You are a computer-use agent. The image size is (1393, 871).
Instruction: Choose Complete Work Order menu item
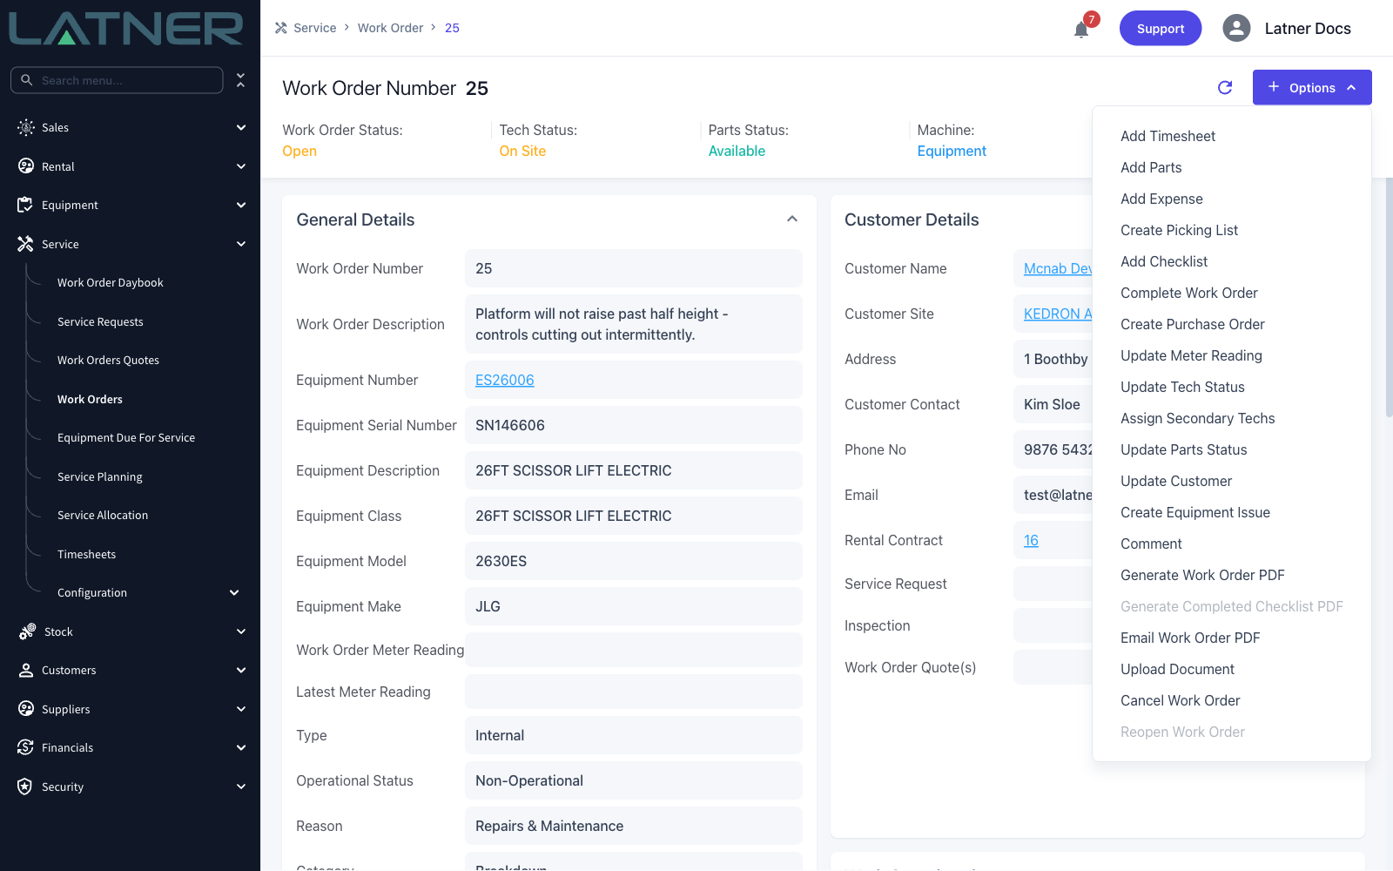point(1188,293)
